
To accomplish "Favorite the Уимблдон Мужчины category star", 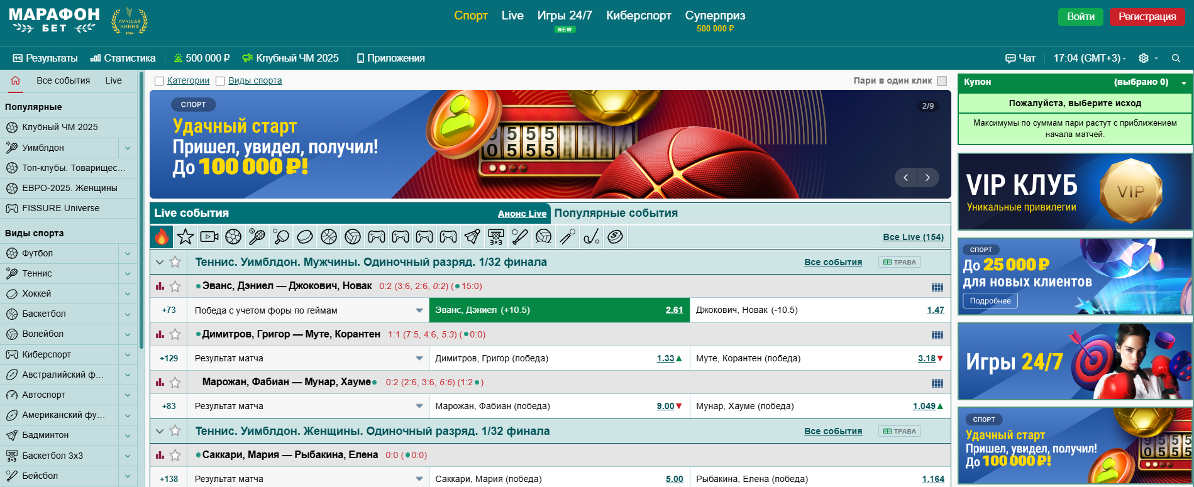I will 175,262.
